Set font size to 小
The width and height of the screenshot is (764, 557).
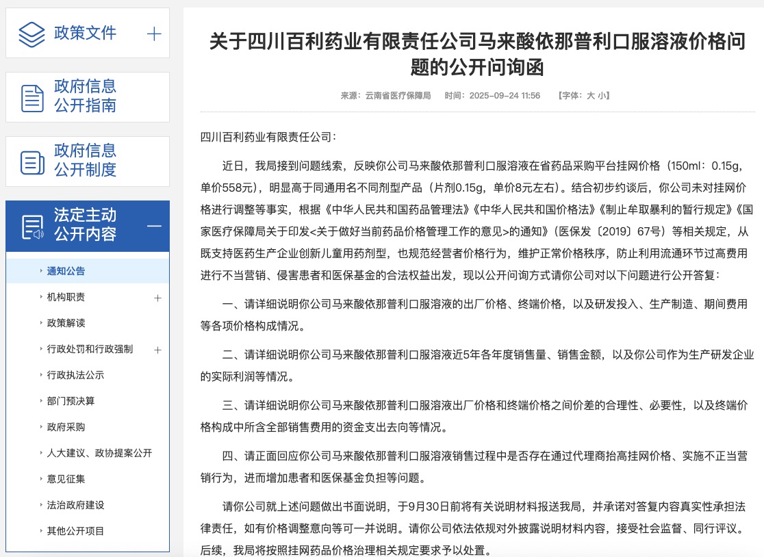point(601,95)
